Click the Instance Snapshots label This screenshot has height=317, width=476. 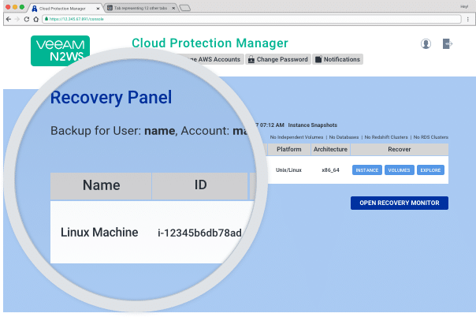coord(313,125)
